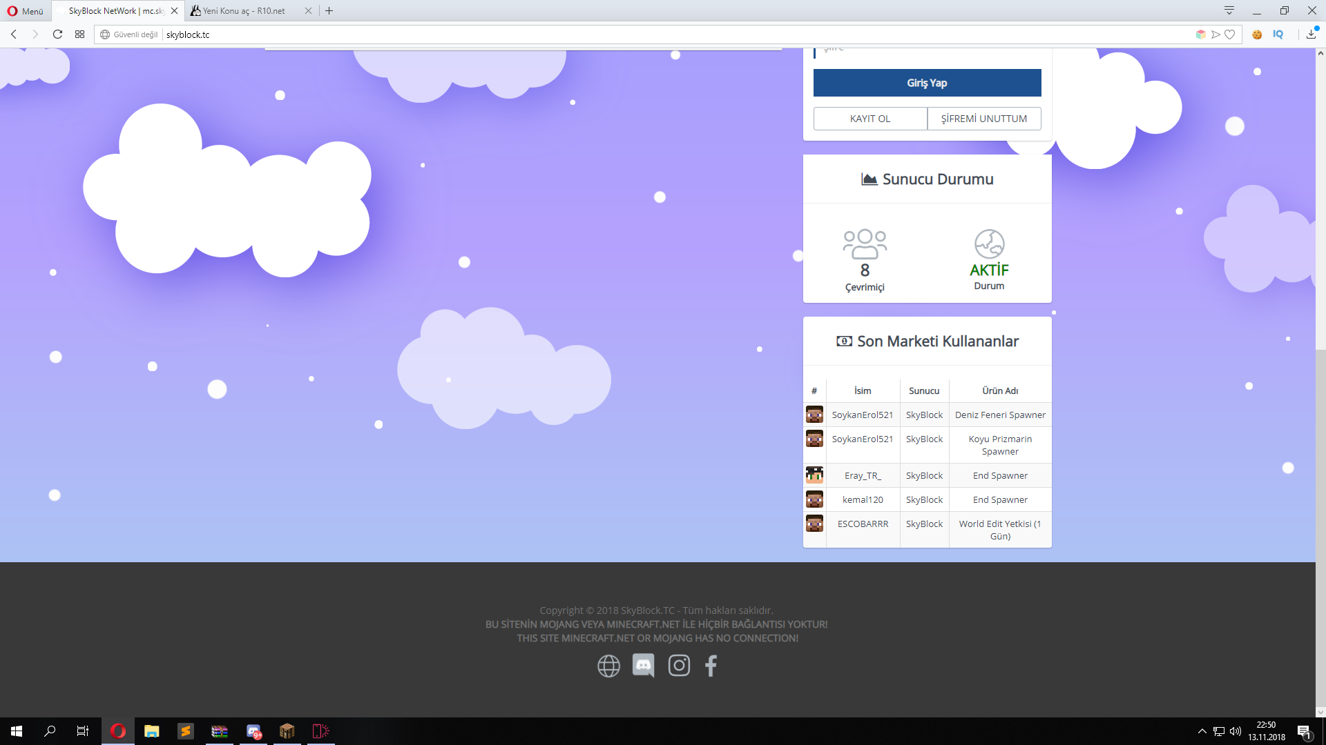Open the browser downloads icon

tap(1311, 34)
